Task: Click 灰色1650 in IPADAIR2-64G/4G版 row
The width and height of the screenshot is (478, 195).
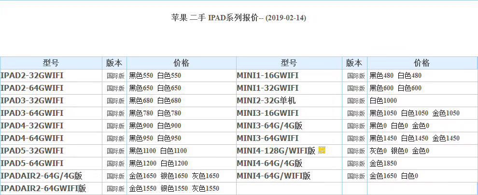Action: pos(206,176)
